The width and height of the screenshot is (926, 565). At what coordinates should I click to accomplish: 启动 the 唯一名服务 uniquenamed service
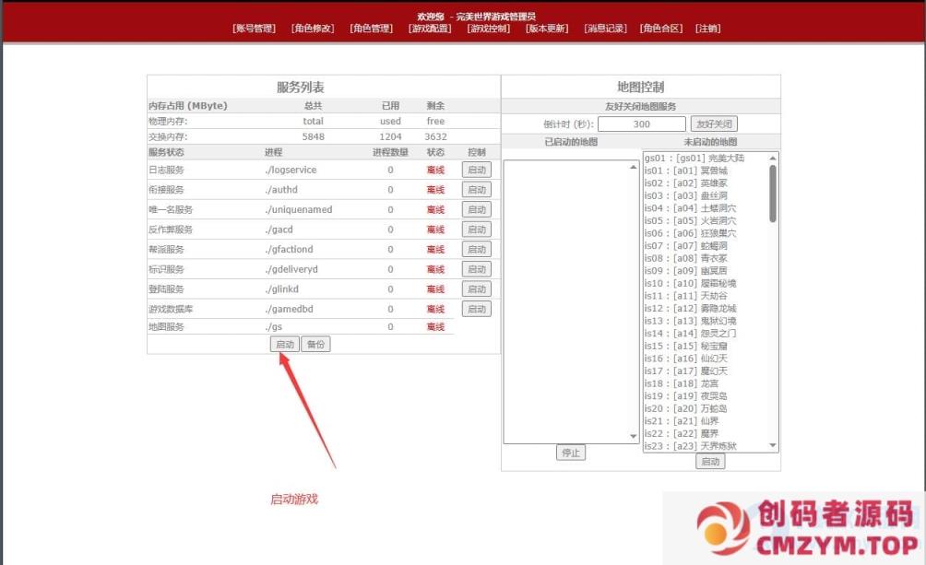point(477,209)
